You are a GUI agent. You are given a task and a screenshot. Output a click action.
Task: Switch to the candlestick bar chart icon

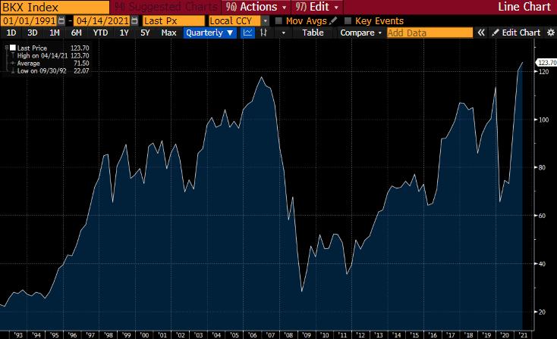tap(263, 33)
